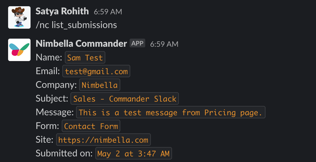The image size is (316, 162).
Task: Click the Submitted on: label
Action: point(64,153)
